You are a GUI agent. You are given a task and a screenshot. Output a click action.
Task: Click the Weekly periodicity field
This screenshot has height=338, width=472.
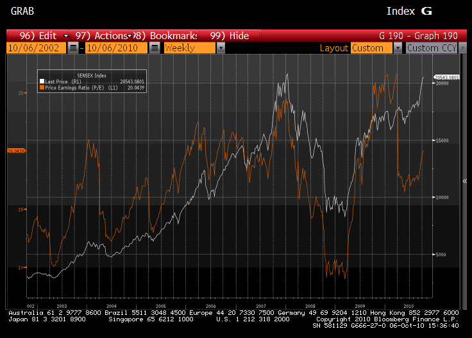(190, 48)
